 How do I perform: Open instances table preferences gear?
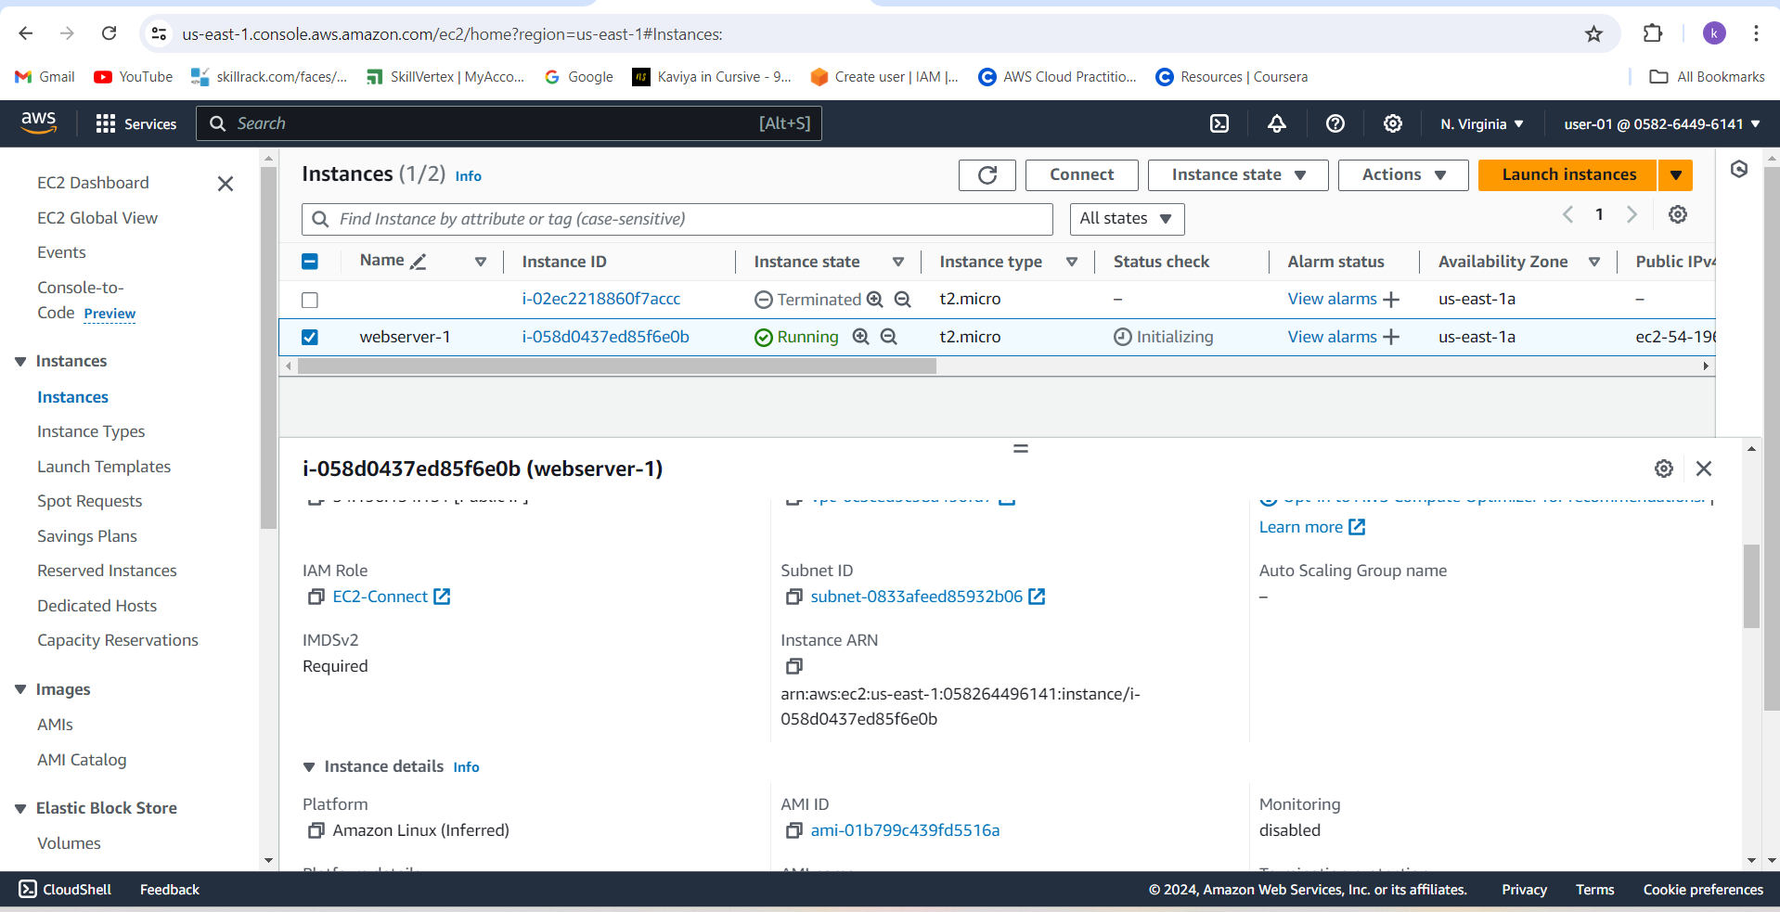click(1678, 214)
